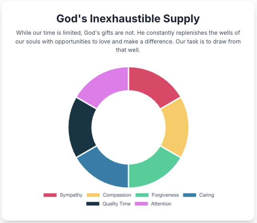Click the description paragraph under the heading
The image size is (257, 223).
tap(128, 41)
